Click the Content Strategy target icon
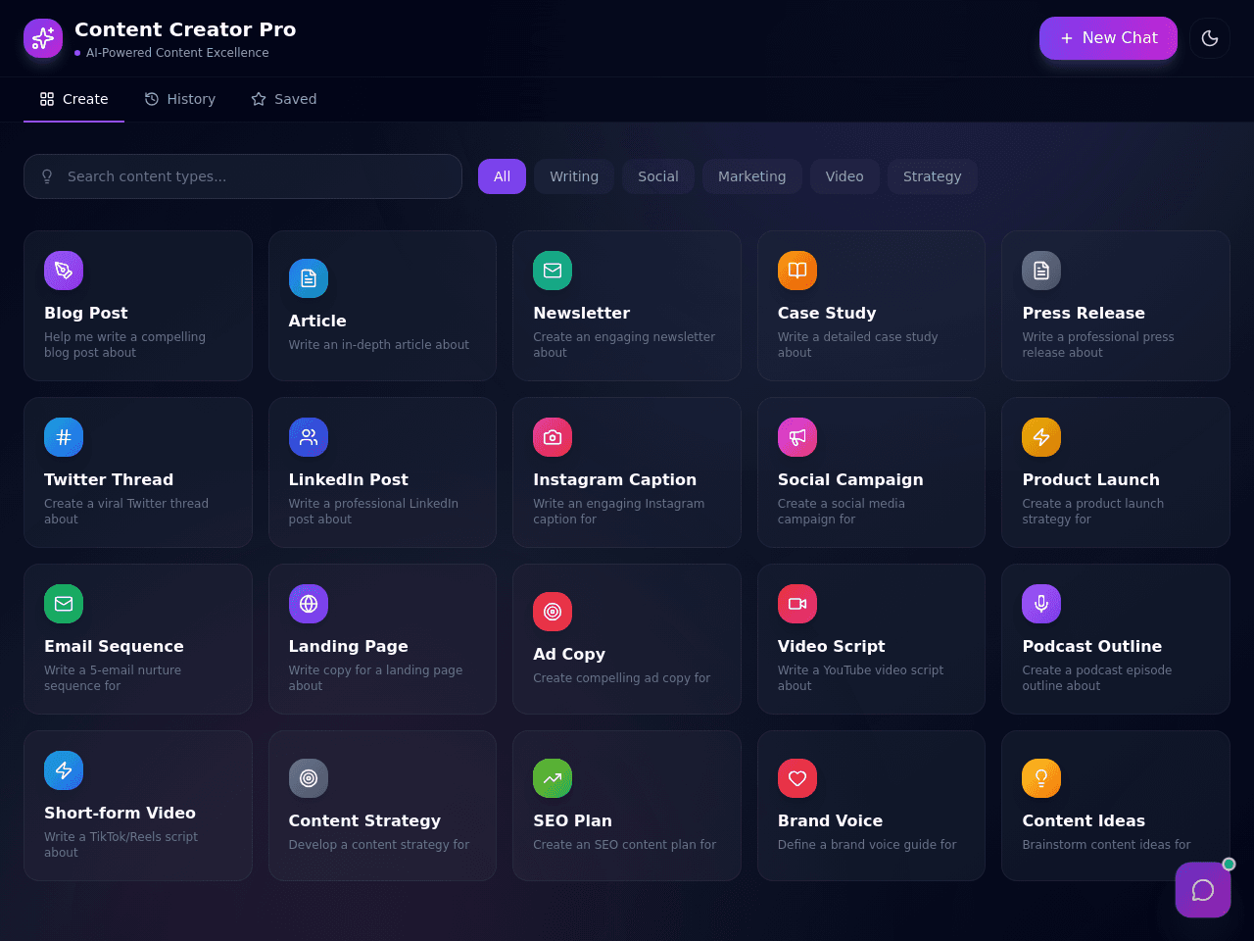The height and width of the screenshot is (941, 1254). tap(309, 778)
